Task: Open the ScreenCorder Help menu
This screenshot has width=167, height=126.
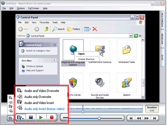Action: click(45, 8)
